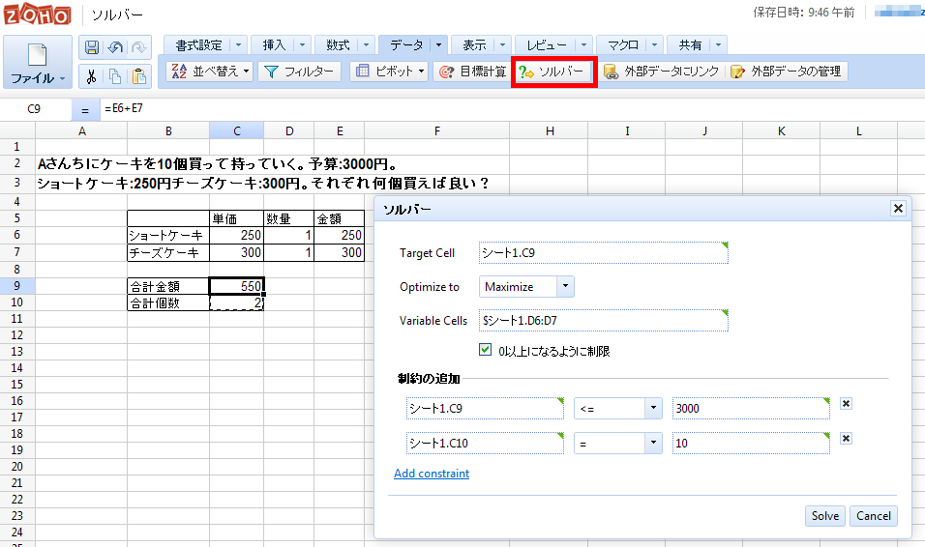Click the document title ソルバー
Screen dimensions: 925x547
[117, 14]
